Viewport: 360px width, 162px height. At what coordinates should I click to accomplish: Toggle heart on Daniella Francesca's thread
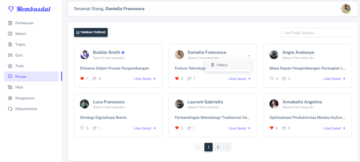177,79
